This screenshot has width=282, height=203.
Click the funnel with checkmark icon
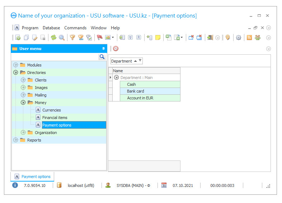click(89, 38)
